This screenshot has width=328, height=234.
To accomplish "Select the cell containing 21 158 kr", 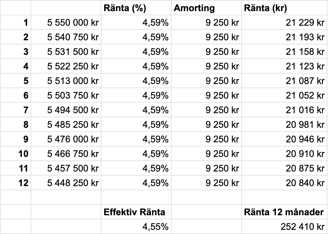I will pyautogui.click(x=284, y=52).
